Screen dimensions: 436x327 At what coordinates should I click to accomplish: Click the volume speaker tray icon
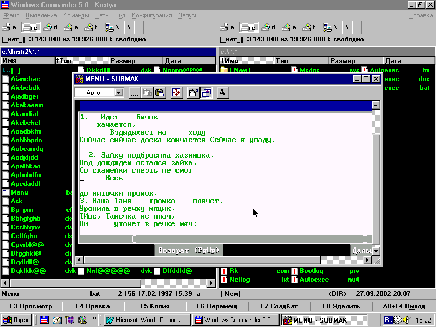pyautogui.click(x=406, y=320)
